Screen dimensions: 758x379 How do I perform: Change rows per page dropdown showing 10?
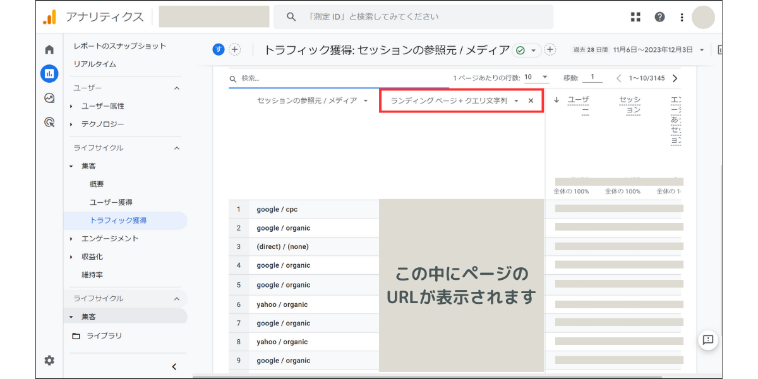pos(536,78)
